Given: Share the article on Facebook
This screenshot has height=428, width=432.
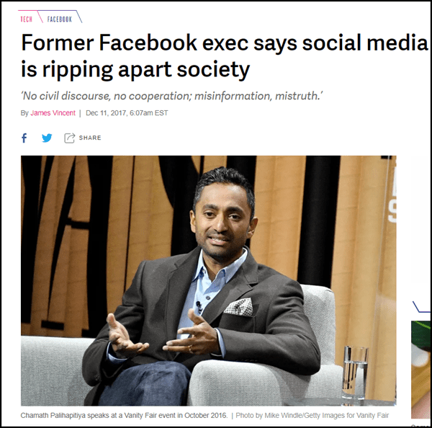Looking at the screenshot, I should (24, 138).
